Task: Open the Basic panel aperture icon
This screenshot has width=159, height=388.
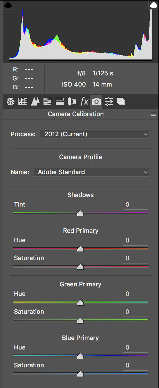Action: (11, 102)
